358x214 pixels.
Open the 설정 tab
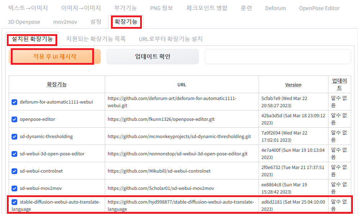(x=96, y=22)
